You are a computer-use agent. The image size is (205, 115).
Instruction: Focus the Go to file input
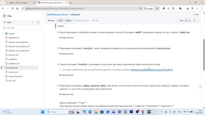click(x=21, y=28)
